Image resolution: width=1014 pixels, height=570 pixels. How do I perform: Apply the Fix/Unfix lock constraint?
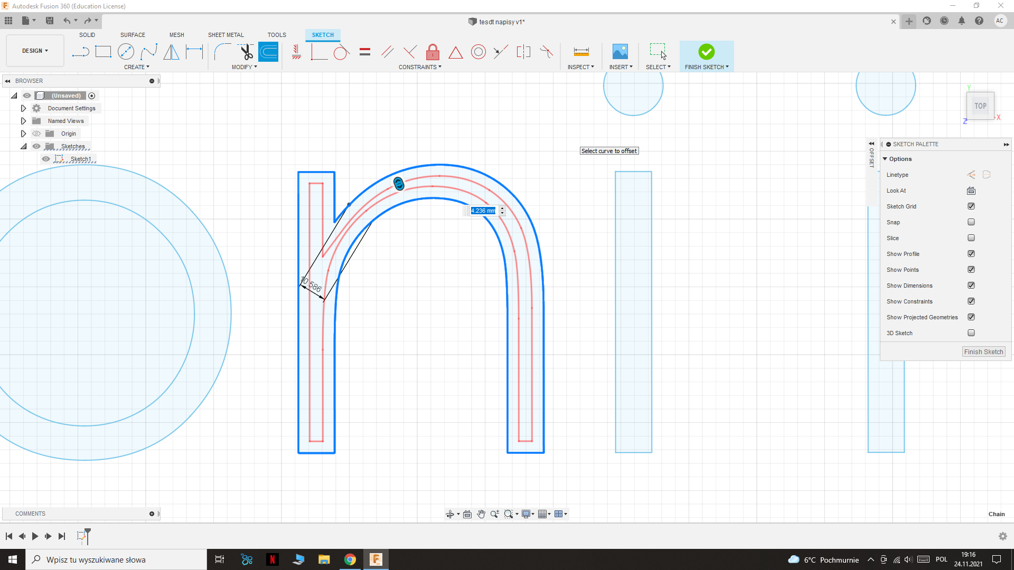pyautogui.click(x=433, y=52)
